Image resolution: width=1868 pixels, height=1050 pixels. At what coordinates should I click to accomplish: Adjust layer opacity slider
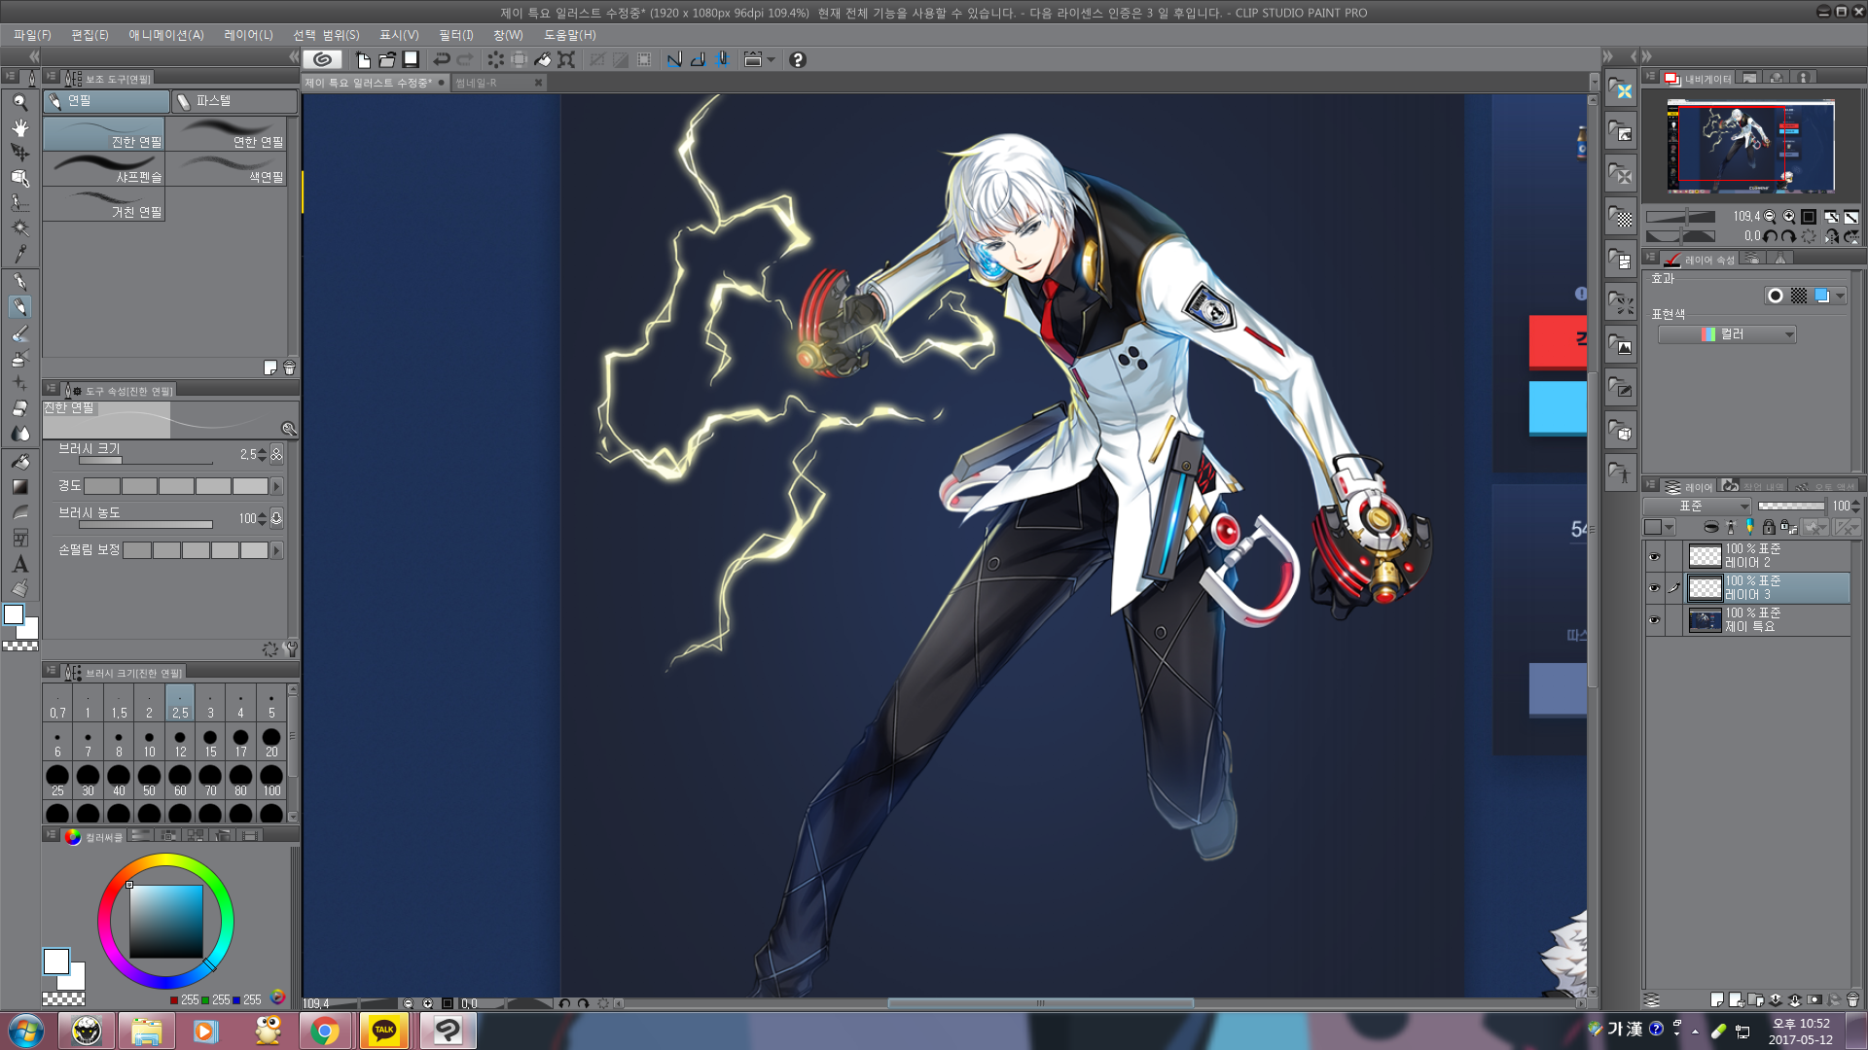coord(1791,507)
